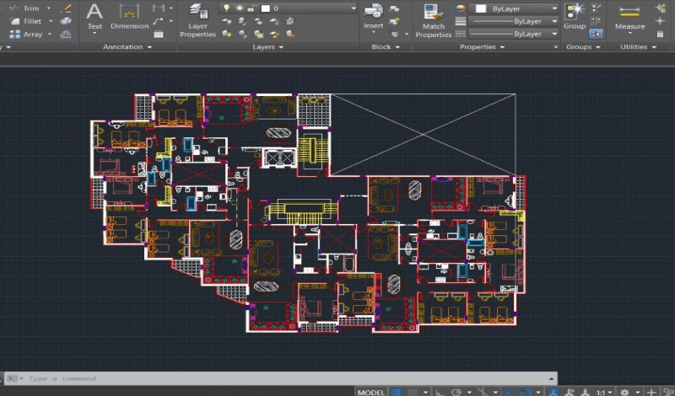Image resolution: width=675 pixels, height=396 pixels.
Task: Click the layer Freeze icon
Action: coord(258,21)
